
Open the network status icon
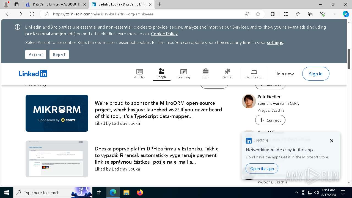pyautogui.click(x=310, y=193)
